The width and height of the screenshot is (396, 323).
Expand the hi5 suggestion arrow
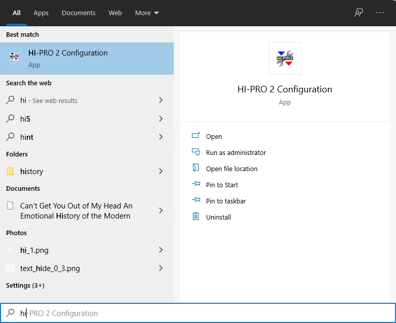click(161, 118)
